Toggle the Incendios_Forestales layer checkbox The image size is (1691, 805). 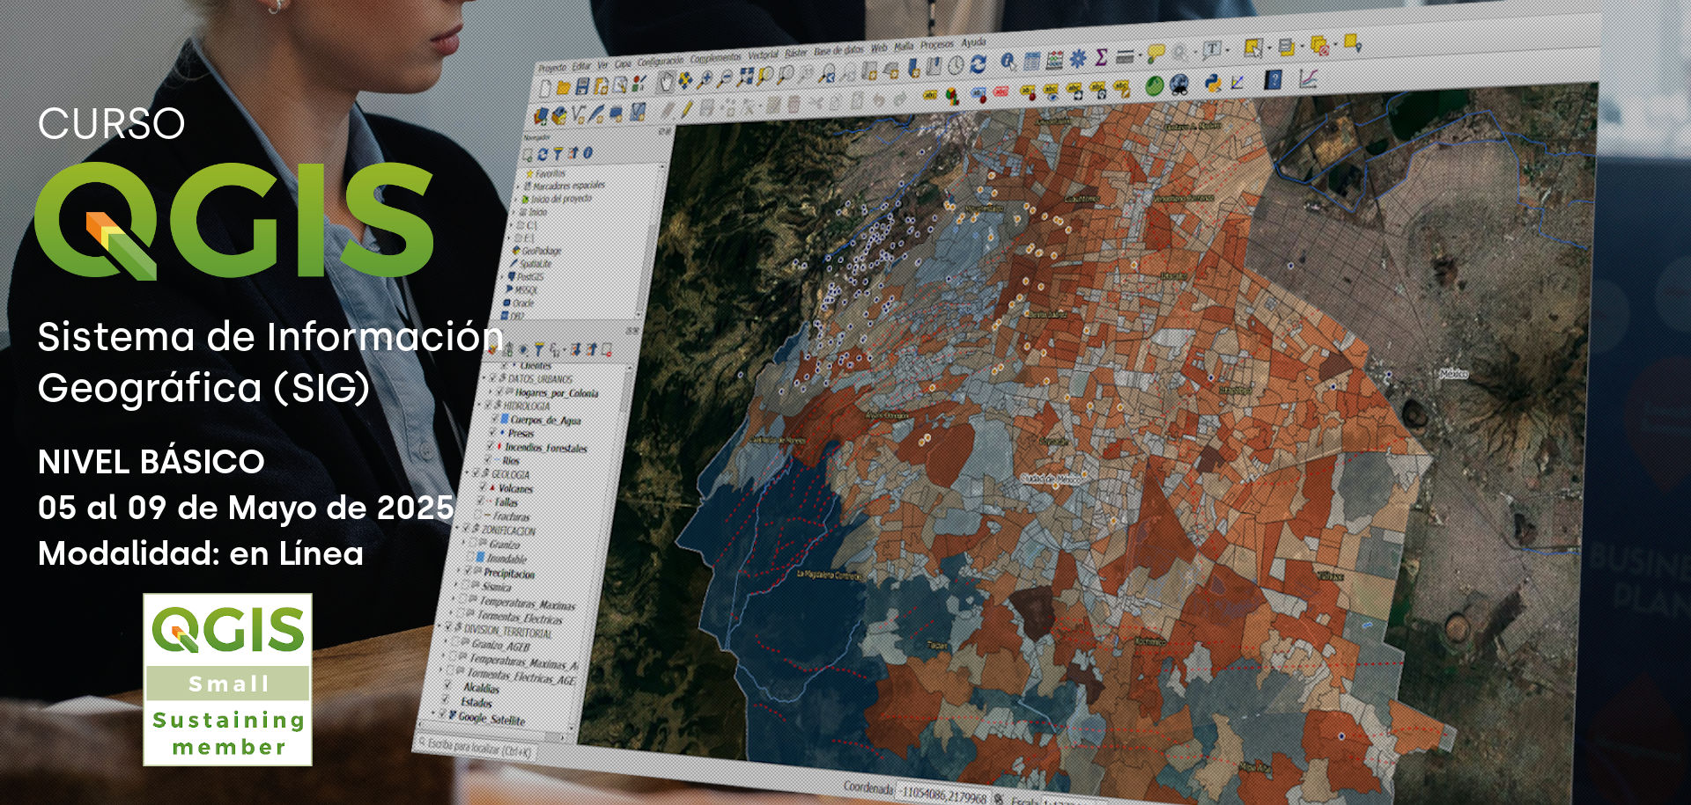490,447
